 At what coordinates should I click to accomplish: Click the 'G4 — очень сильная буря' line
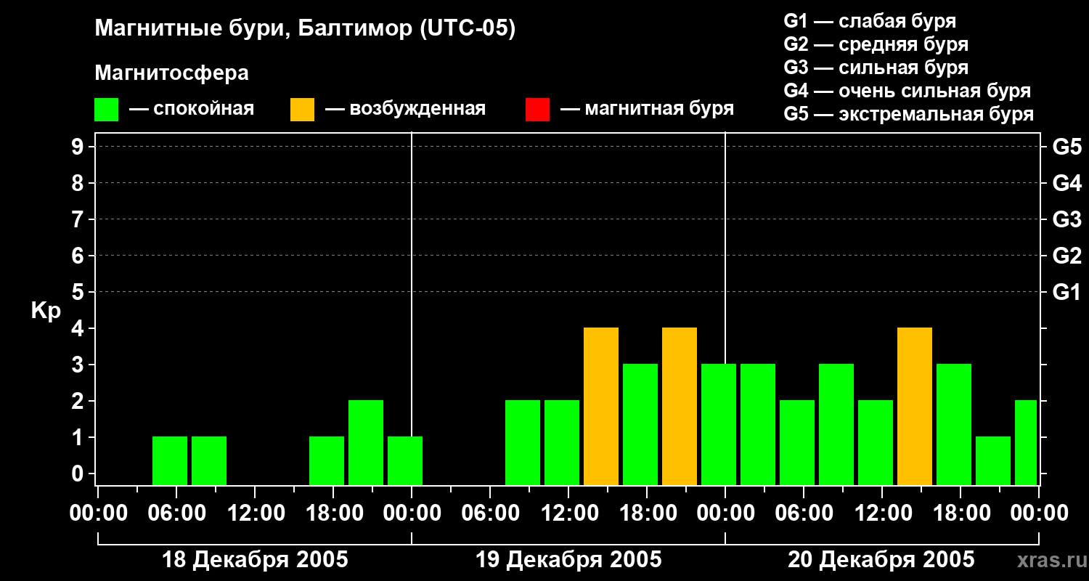(907, 91)
